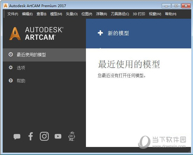Open the 编辑(E) menu
The width and height of the screenshot is (193, 155).
click(27, 14)
